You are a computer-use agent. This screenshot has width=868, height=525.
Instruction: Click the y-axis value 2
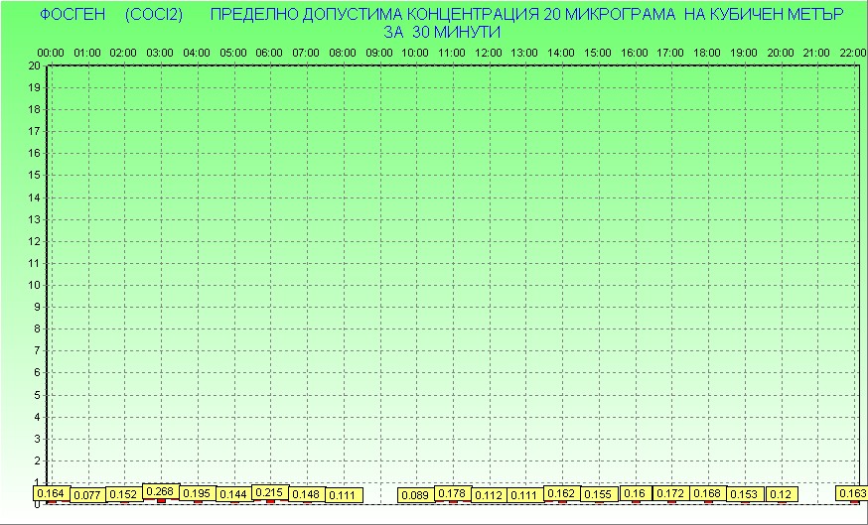click(37, 460)
